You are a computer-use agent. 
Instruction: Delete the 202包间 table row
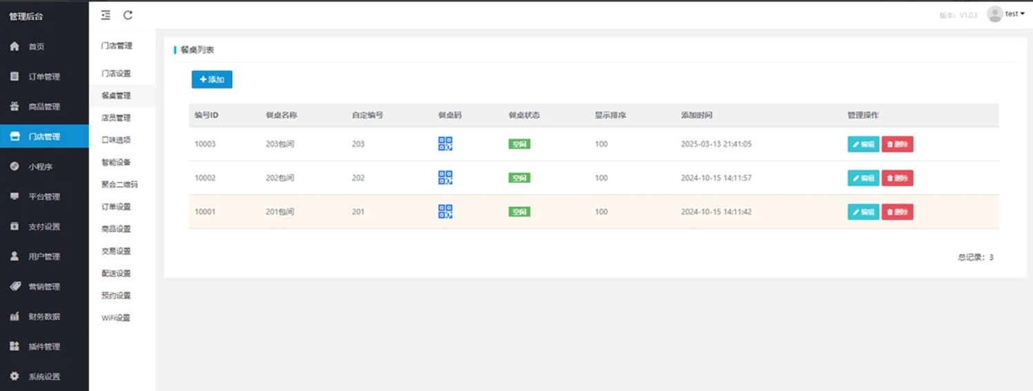click(x=897, y=178)
